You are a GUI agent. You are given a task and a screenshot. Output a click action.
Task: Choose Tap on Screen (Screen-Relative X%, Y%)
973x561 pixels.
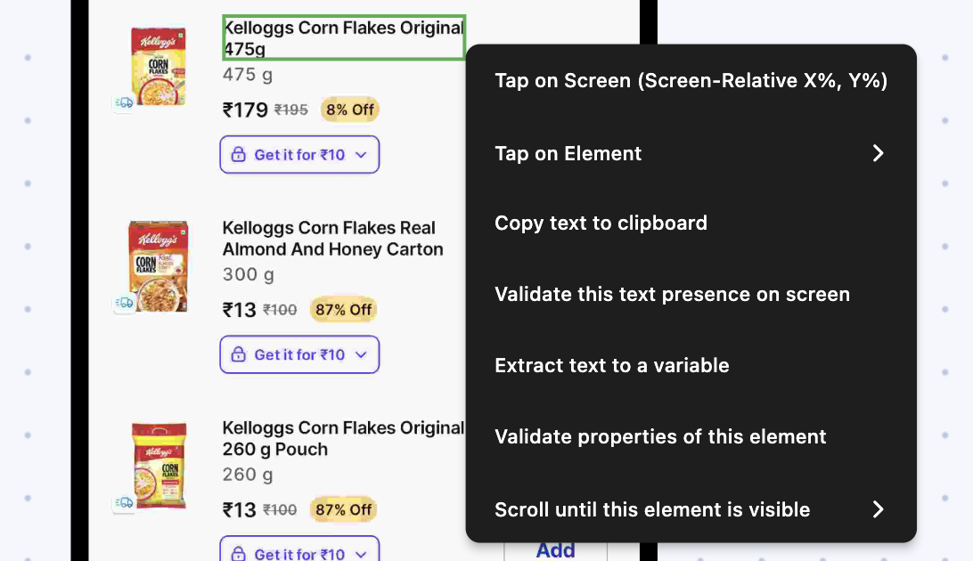tap(691, 81)
